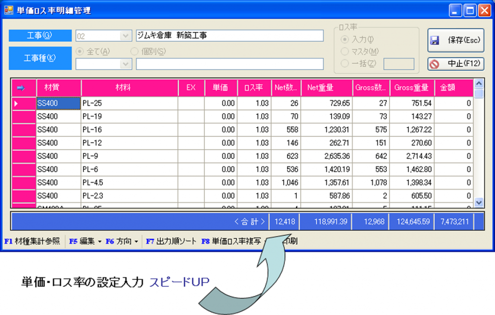Click the 材料 column header
Image resolution: width=495 pixels, height=315 pixels.
(x=130, y=88)
